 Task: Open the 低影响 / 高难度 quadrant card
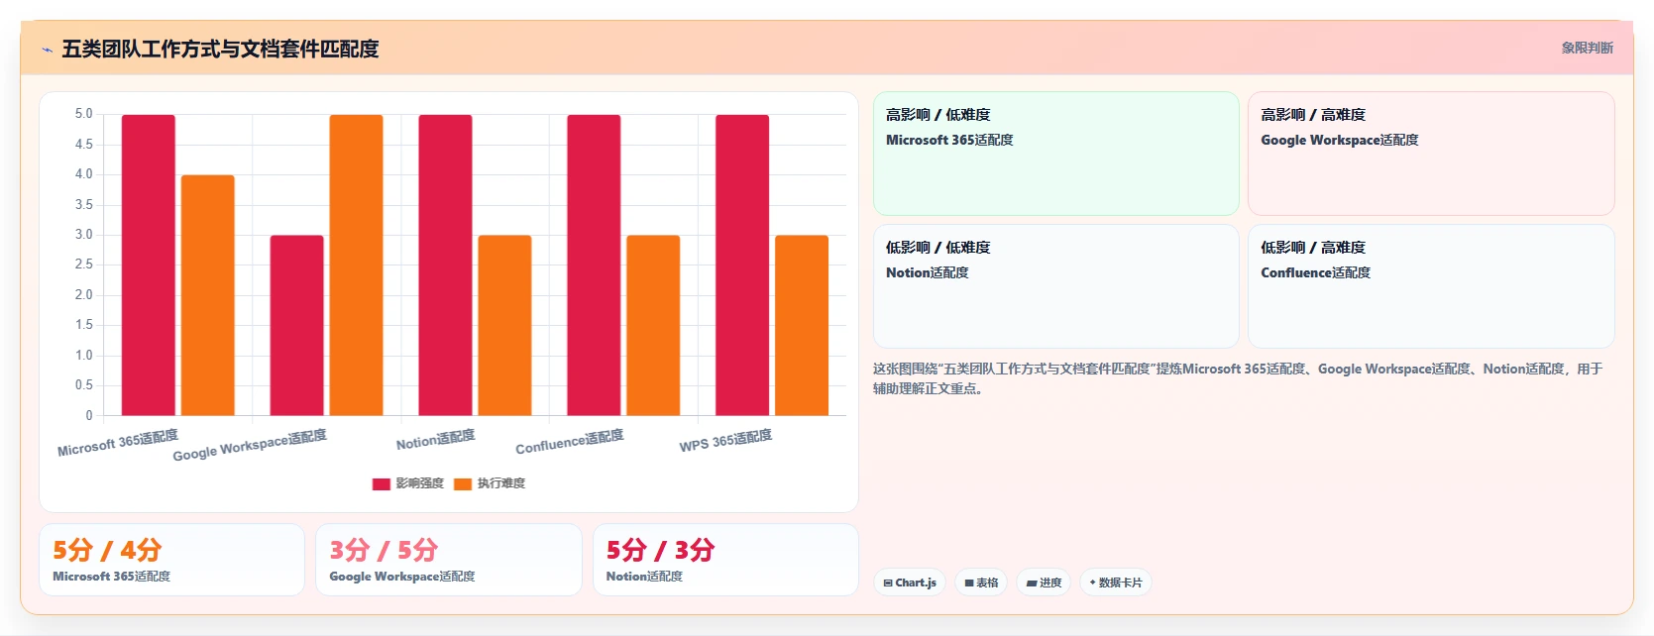pos(1431,286)
